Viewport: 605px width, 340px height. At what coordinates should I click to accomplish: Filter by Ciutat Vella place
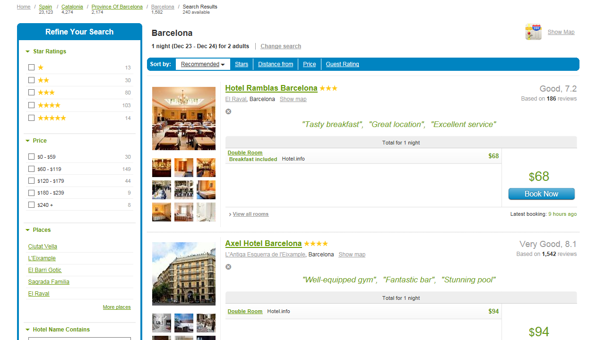(43, 246)
